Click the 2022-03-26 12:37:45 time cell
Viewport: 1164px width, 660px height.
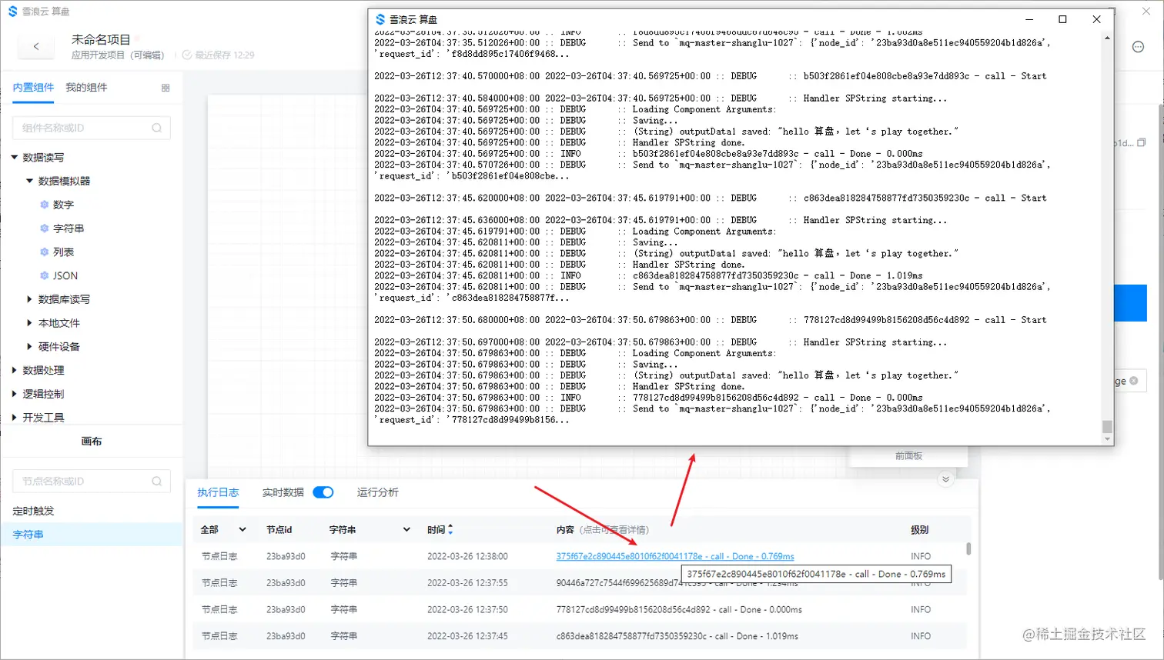pos(467,636)
